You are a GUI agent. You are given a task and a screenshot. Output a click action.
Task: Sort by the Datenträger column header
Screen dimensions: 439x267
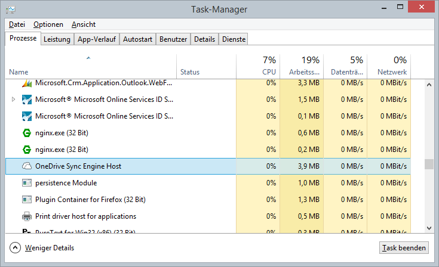coord(345,67)
